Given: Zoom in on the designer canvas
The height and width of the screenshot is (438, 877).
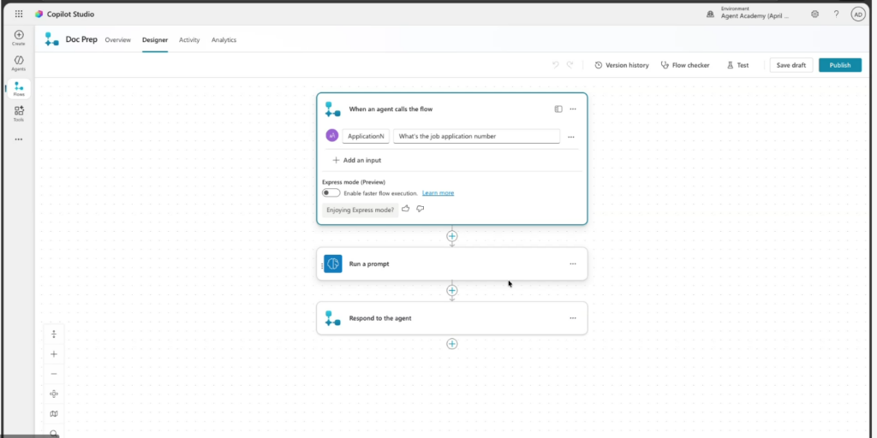Looking at the screenshot, I should tap(54, 353).
